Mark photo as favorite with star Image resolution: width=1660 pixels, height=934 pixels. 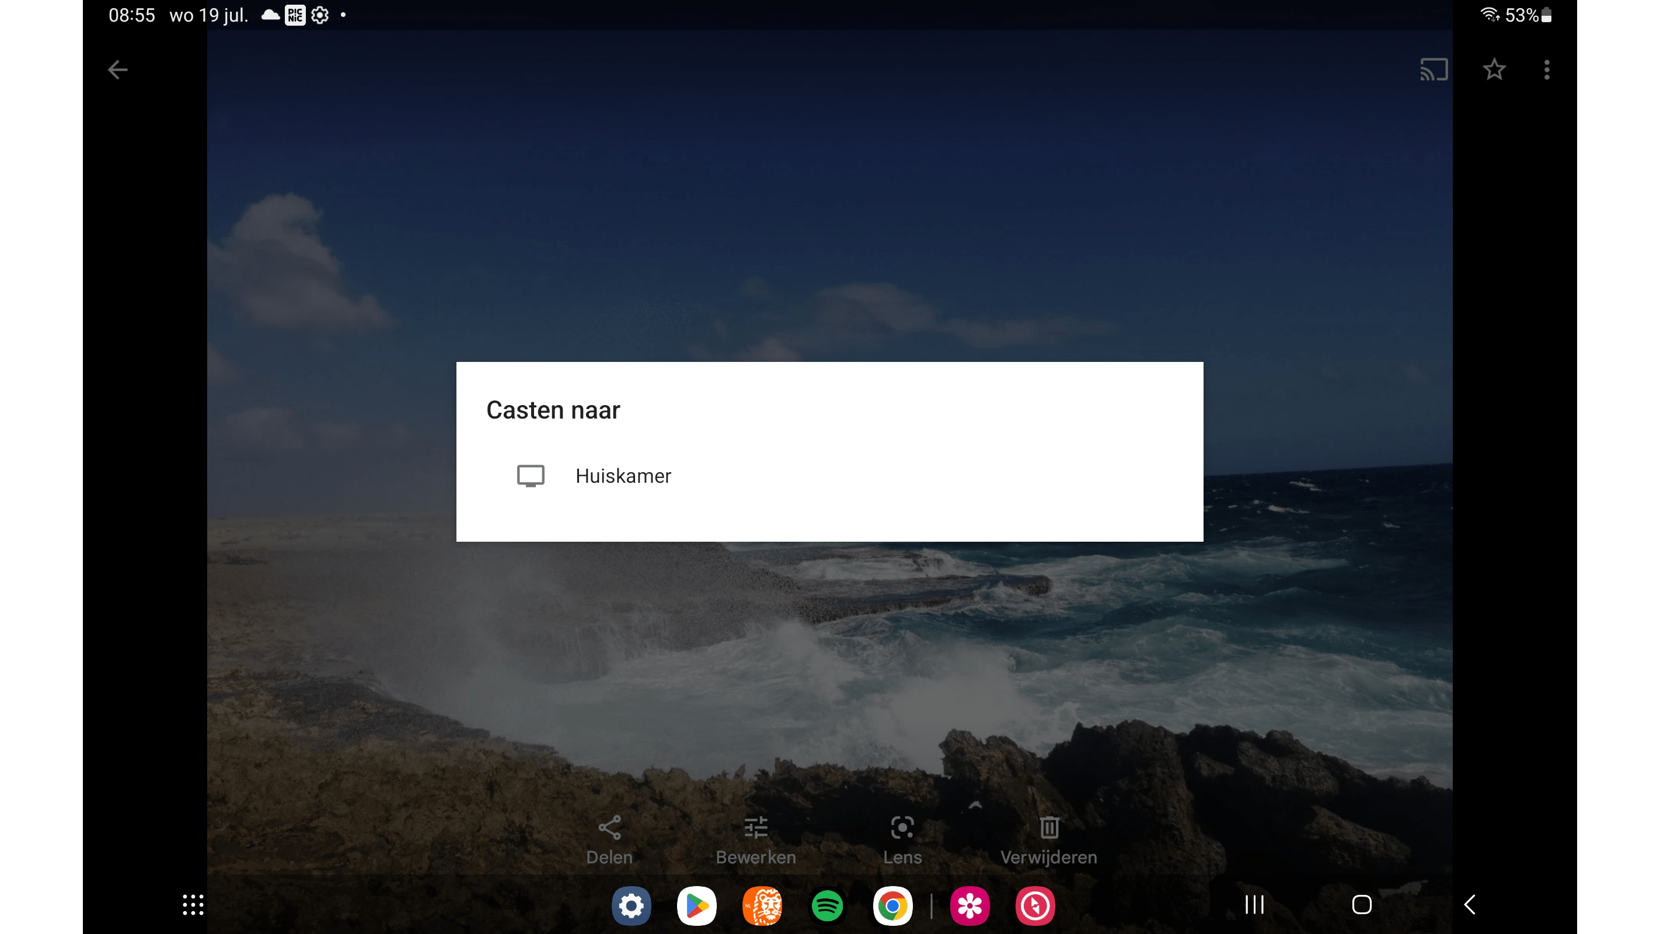[x=1493, y=69]
